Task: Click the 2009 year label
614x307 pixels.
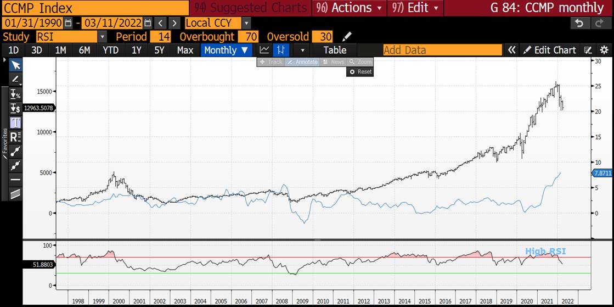Action: [303, 301]
